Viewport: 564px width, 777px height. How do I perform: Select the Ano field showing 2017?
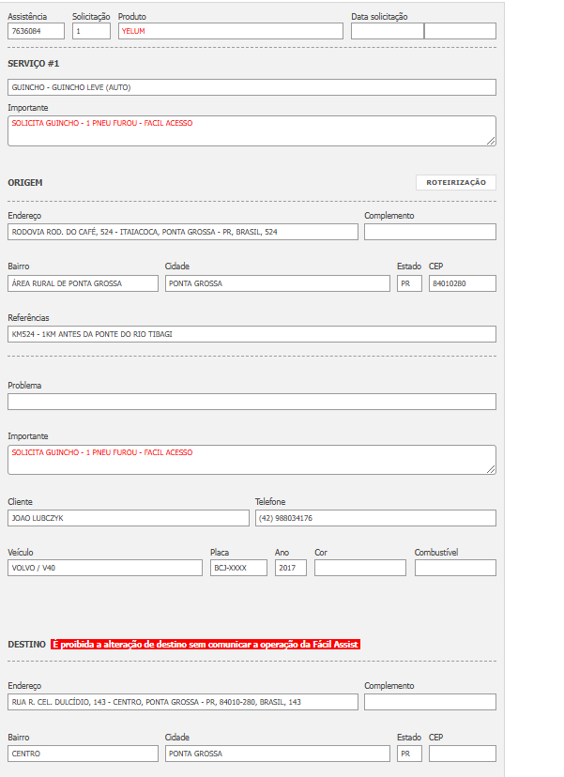[290, 568]
